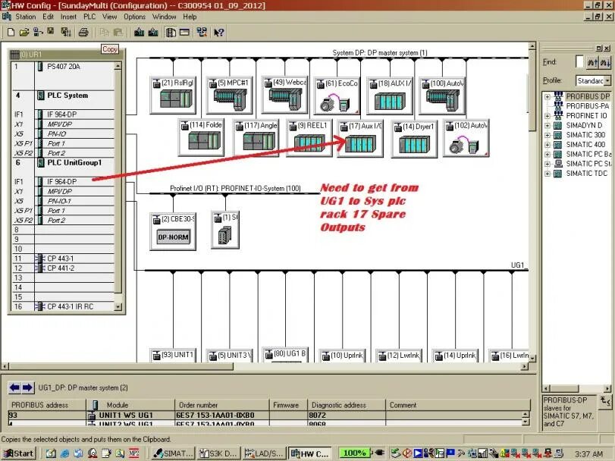Open the Window menu
615x461 pixels.
click(x=164, y=17)
